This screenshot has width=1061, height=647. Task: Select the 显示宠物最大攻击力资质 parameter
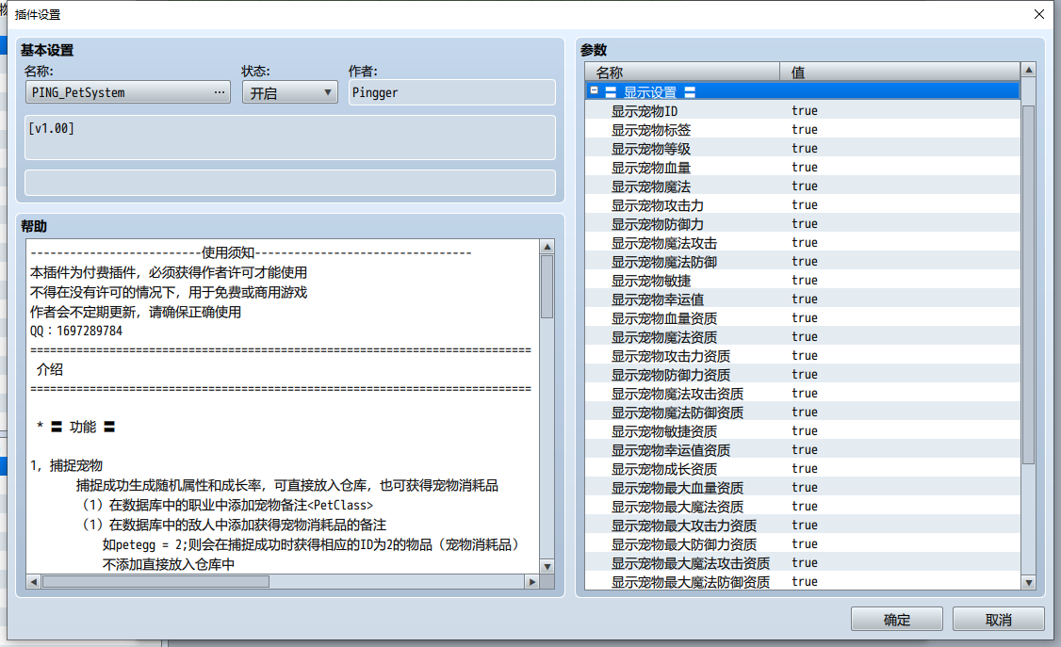pos(803,526)
